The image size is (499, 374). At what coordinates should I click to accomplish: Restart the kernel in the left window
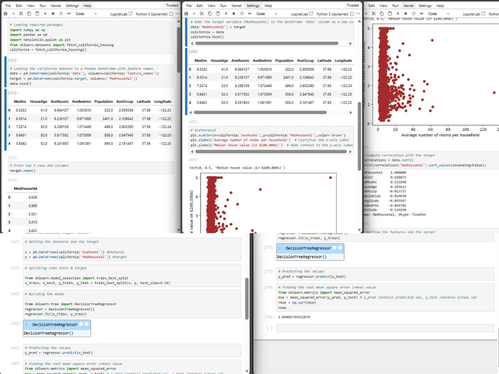tap(61, 14)
